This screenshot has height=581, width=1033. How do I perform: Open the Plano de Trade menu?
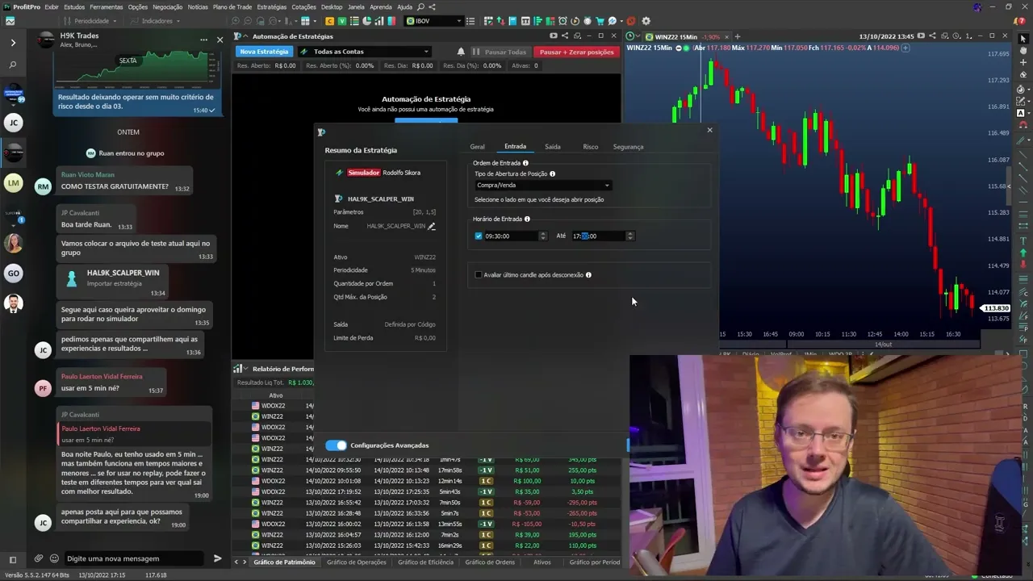pyautogui.click(x=232, y=6)
